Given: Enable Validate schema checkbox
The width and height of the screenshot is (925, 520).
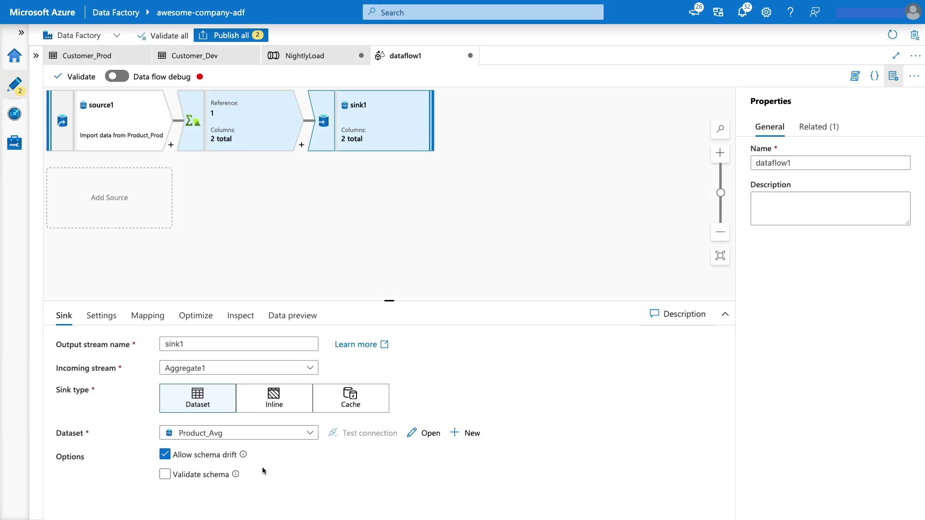Looking at the screenshot, I should (165, 474).
